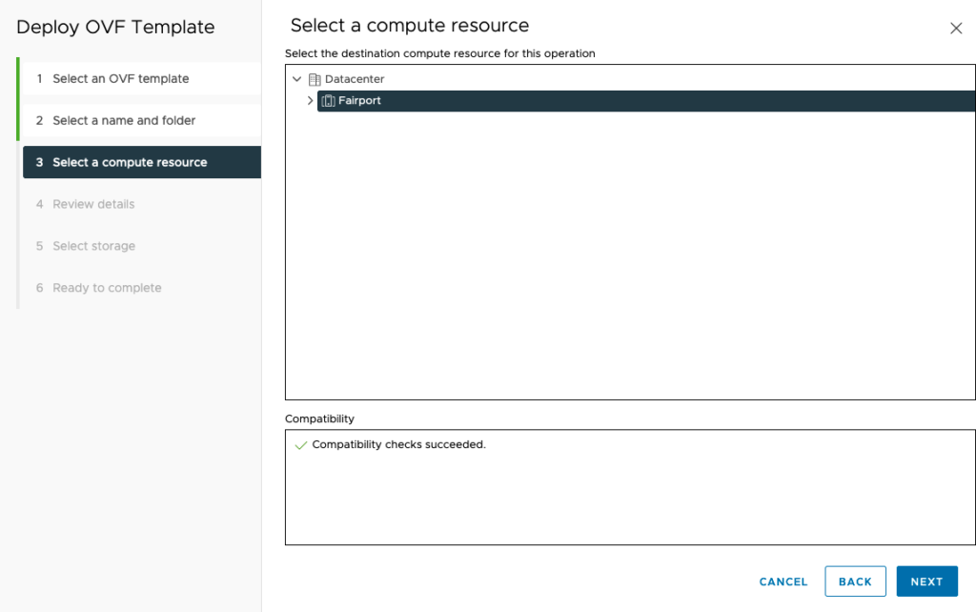Click the Ready to complete step
976x612 pixels.
coord(107,289)
